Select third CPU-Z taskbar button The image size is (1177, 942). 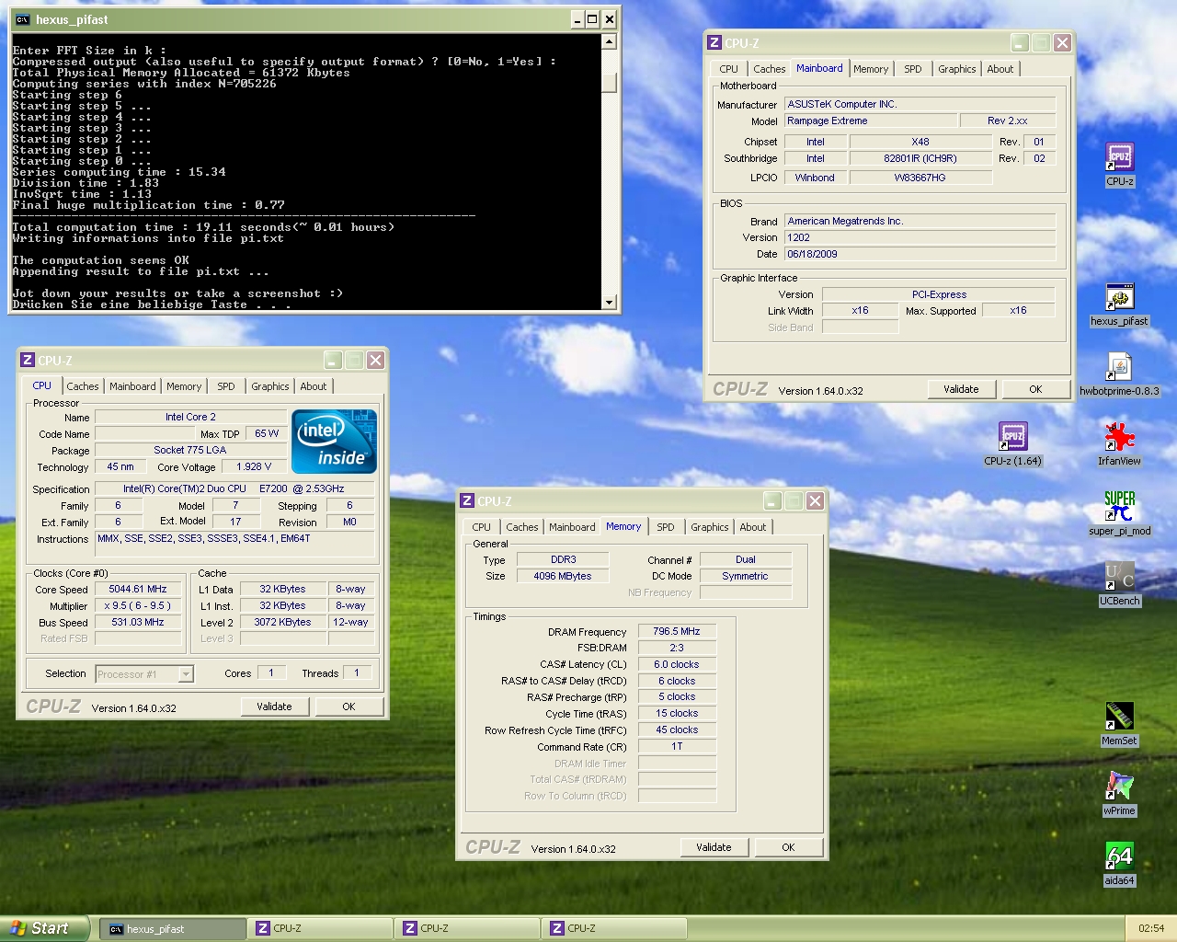[x=613, y=929]
